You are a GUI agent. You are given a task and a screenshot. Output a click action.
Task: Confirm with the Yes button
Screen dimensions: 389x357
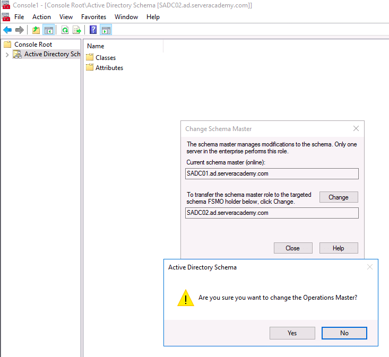pyautogui.click(x=292, y=333)
